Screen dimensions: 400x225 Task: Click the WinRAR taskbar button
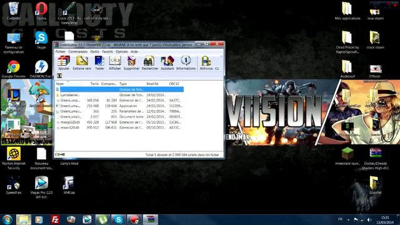(x=151, y=219)
